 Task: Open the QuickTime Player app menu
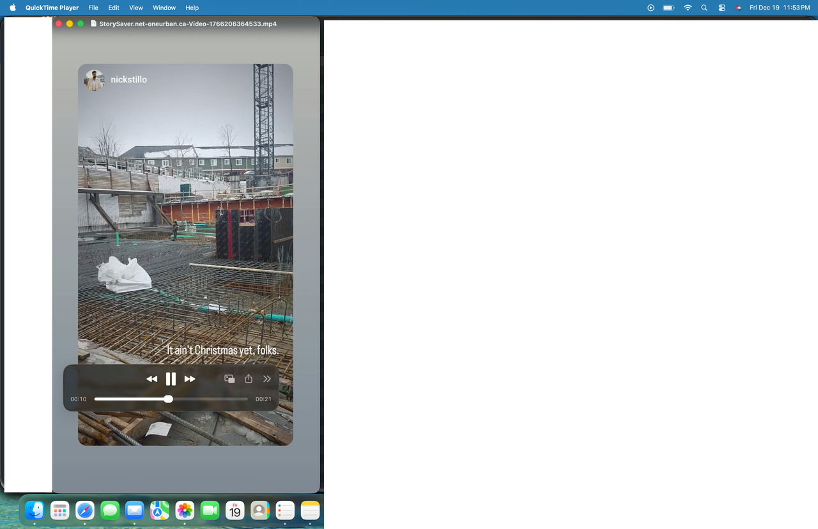pyautogui.click(x=52, y=8)
